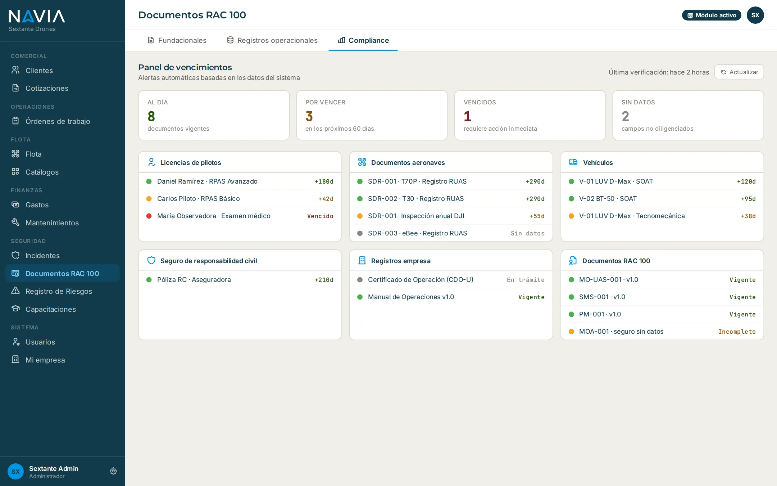
Task: Select María Observadora · Examen médico row
Action: point(240,216)
